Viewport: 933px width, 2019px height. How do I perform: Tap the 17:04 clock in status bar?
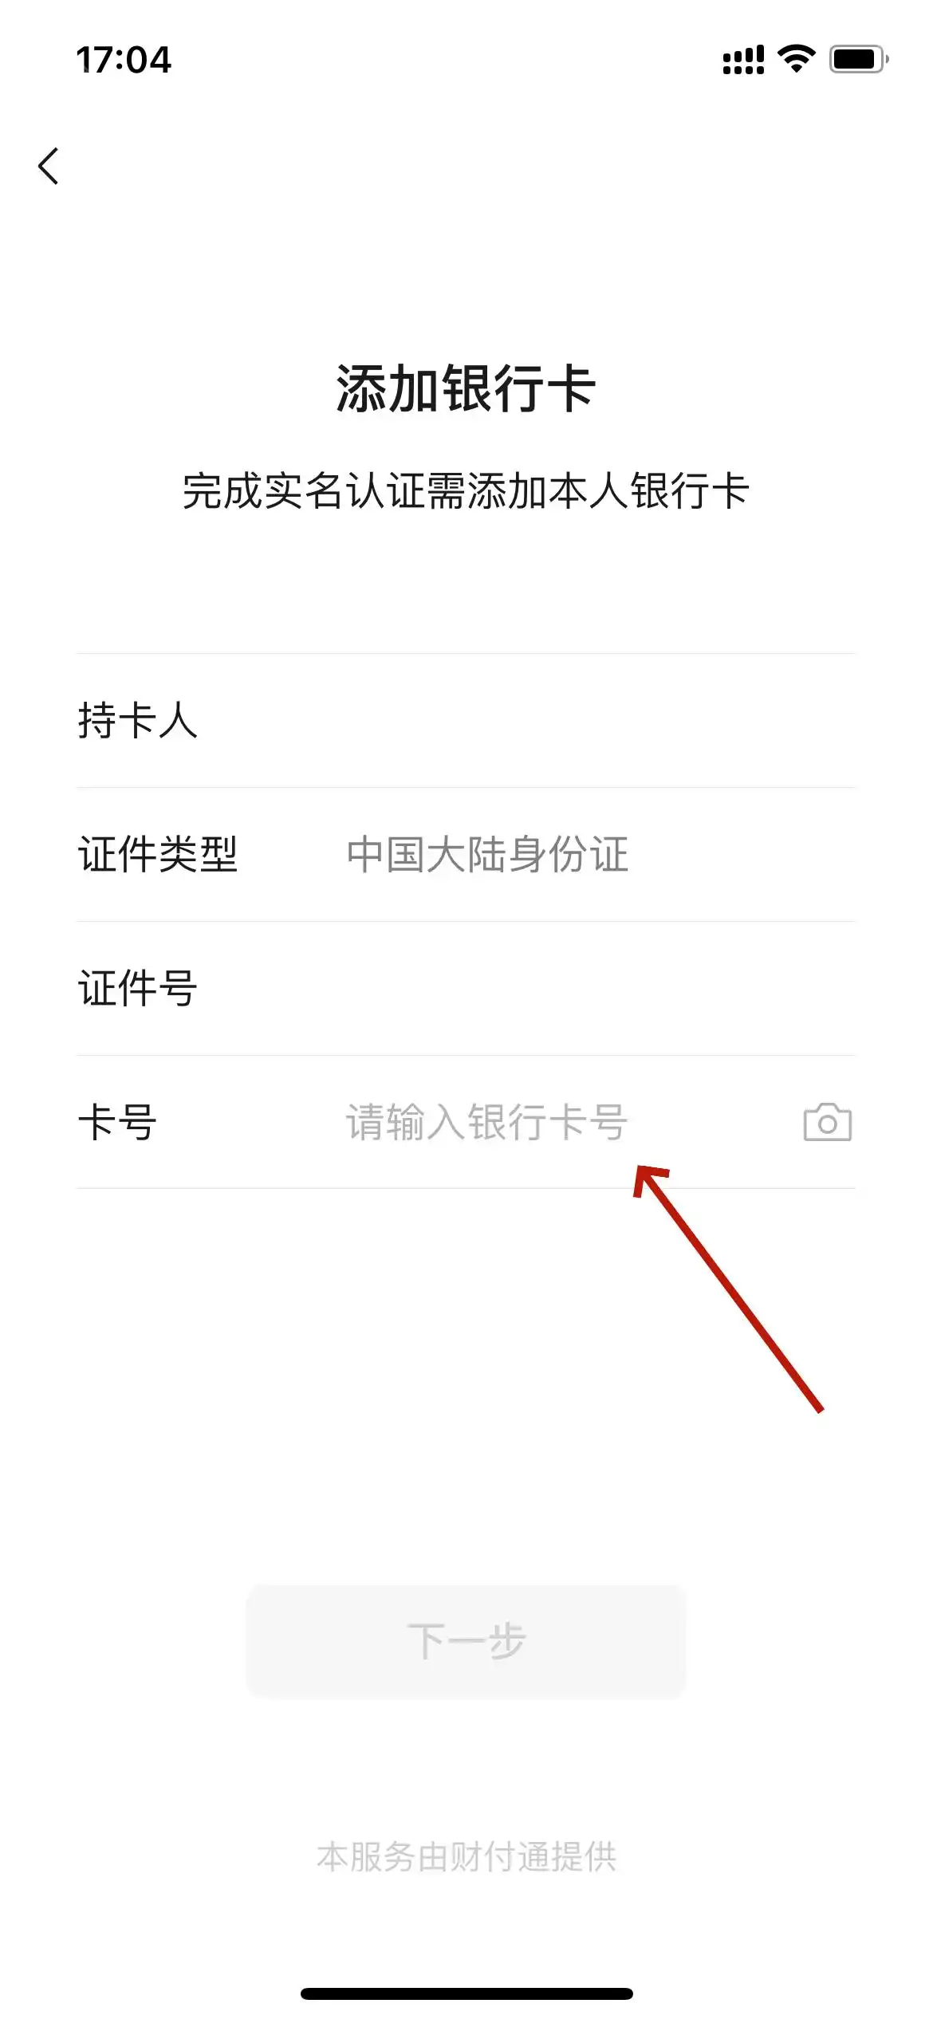pyautogui.click(x=124, y=60)
